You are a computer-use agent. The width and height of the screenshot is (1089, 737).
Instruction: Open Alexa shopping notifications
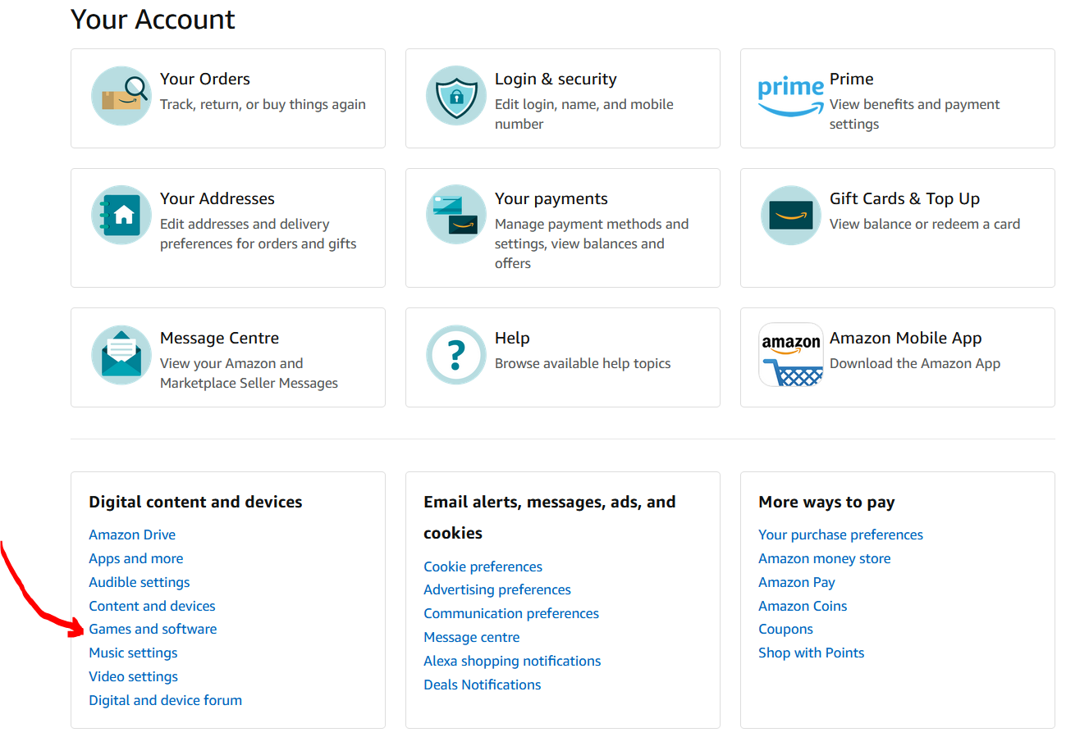click(512, 661)
